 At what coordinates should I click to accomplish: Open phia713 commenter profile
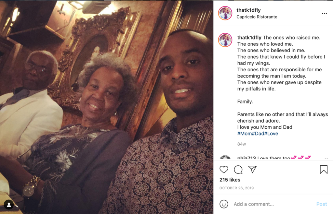[x=246, y=158]
